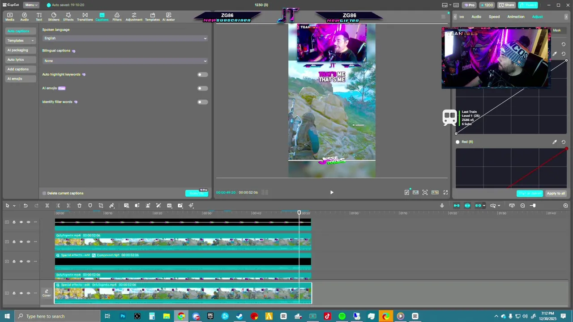Toggle auto snapping in timeline
The height and width of the screenshot is (322, 573).
coord(467,206)
